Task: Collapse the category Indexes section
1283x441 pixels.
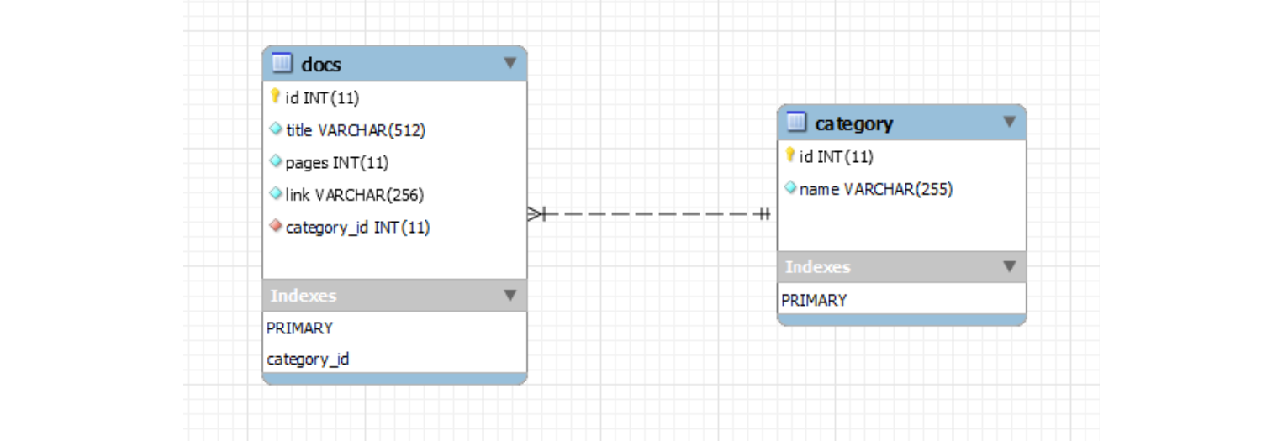Action: tap(1009, 267)
